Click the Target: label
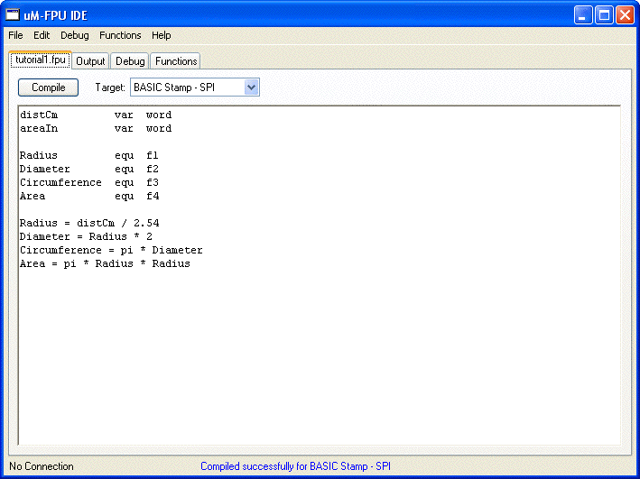640x479 pixels. (110, 88)
